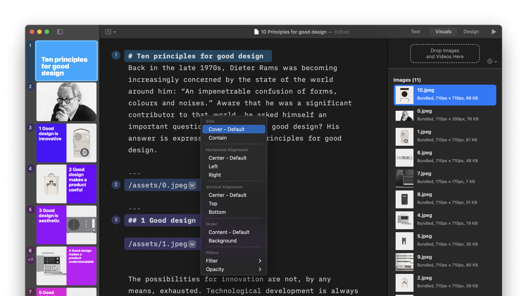Switch to the Text tab
This screenshot has height=296, width=527.
pyautogui.click(x=415, y=32)
